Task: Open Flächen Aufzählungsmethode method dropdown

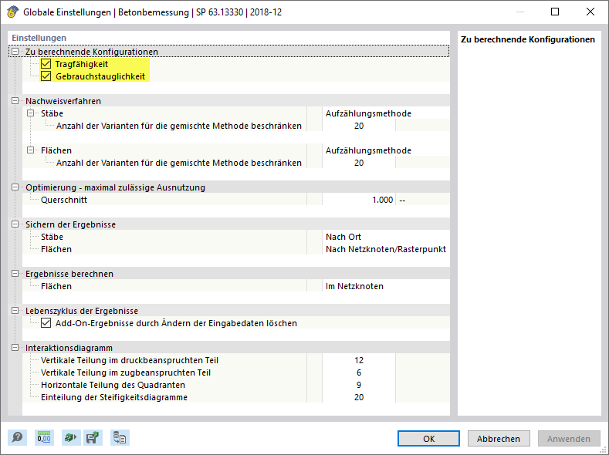Action: tap(386, 150)
